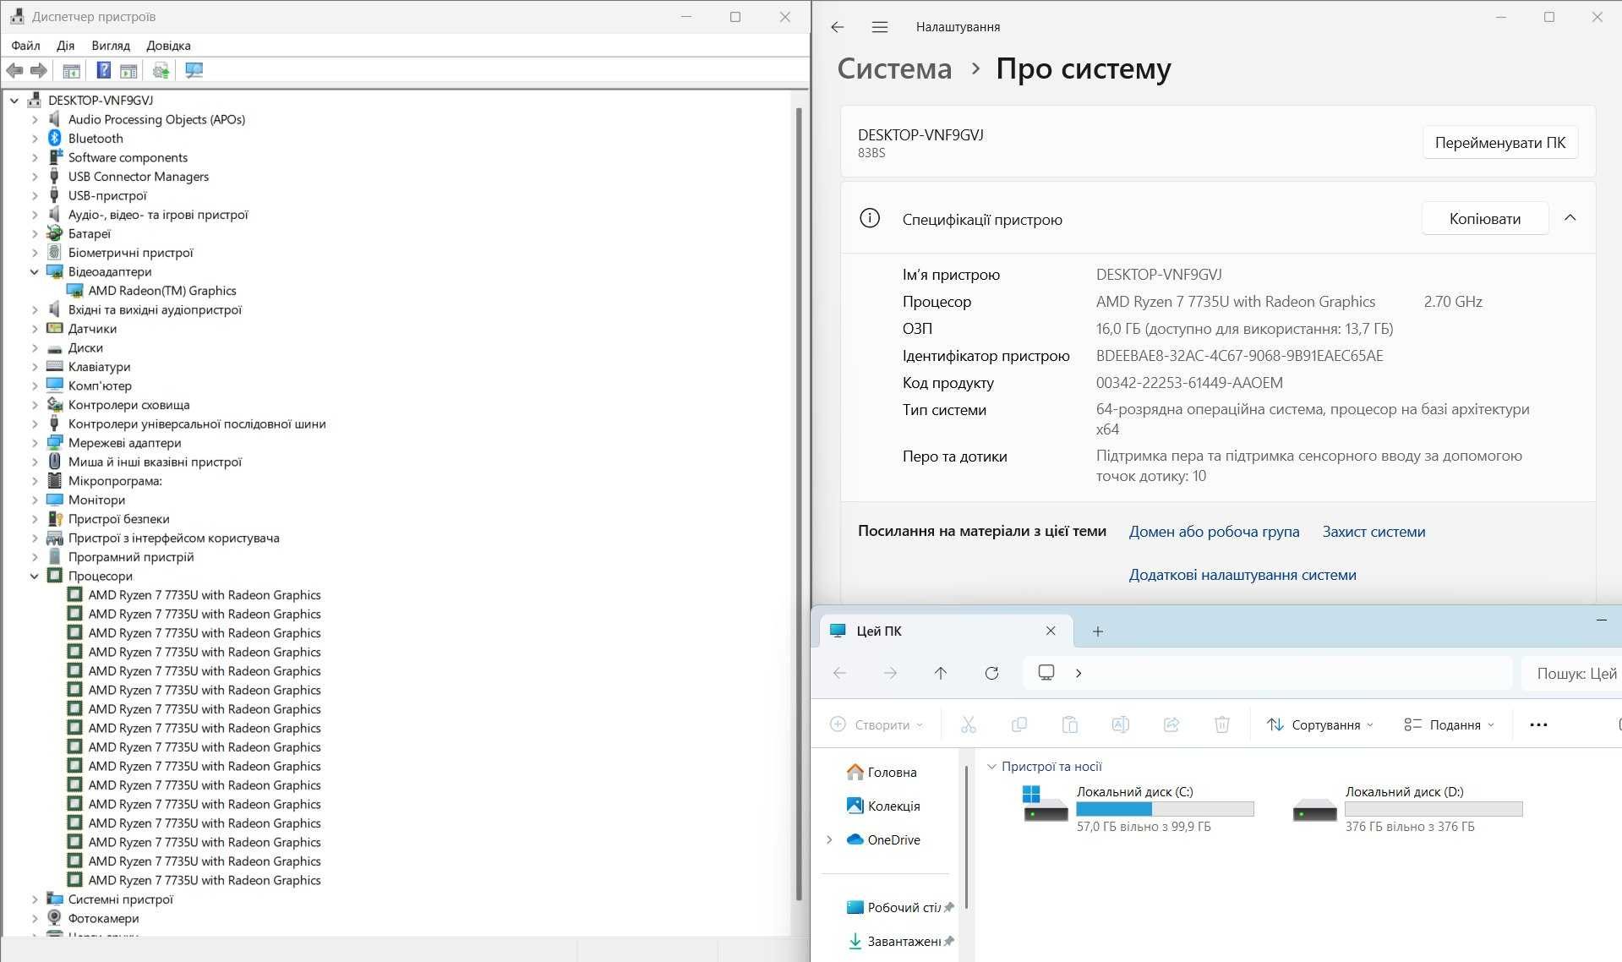Select Клавіатури in device tree
Image resolution: width=1622 pixels, height=962 pixels.
(x=99, y=366)
